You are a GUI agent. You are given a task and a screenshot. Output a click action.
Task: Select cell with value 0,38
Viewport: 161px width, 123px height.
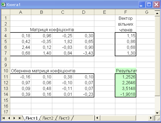pos(63,77)
